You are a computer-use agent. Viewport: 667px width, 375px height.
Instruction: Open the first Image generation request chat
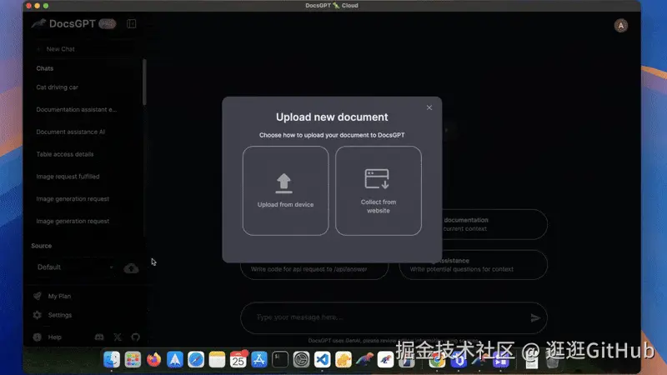[73, 198]
